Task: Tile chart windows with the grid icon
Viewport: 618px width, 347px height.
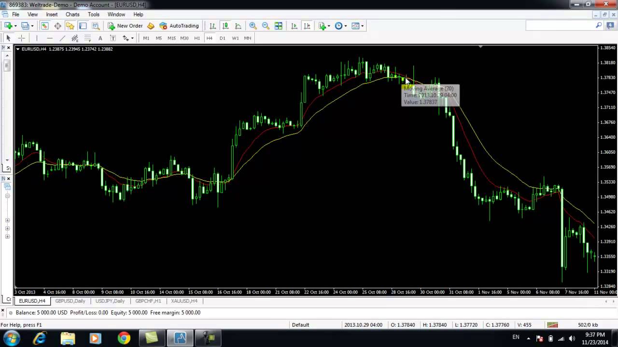Action: [278, 26]
